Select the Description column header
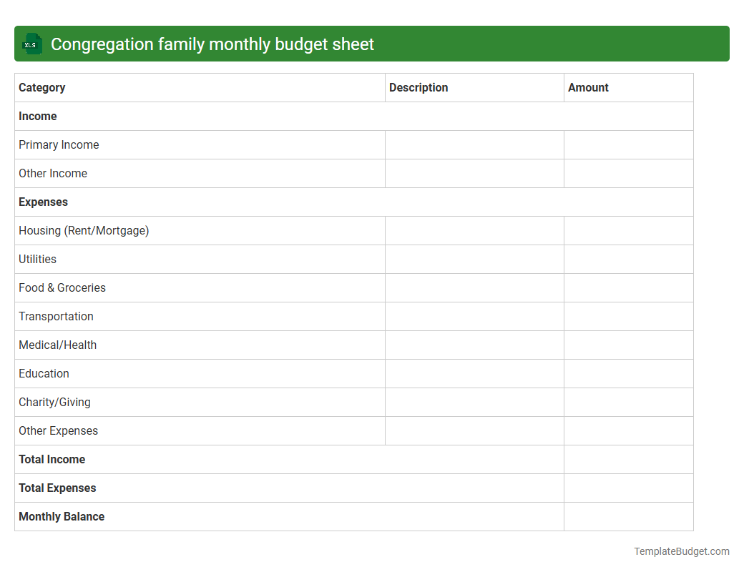Viewport: 744px width, 572px height. coord(418,87)
